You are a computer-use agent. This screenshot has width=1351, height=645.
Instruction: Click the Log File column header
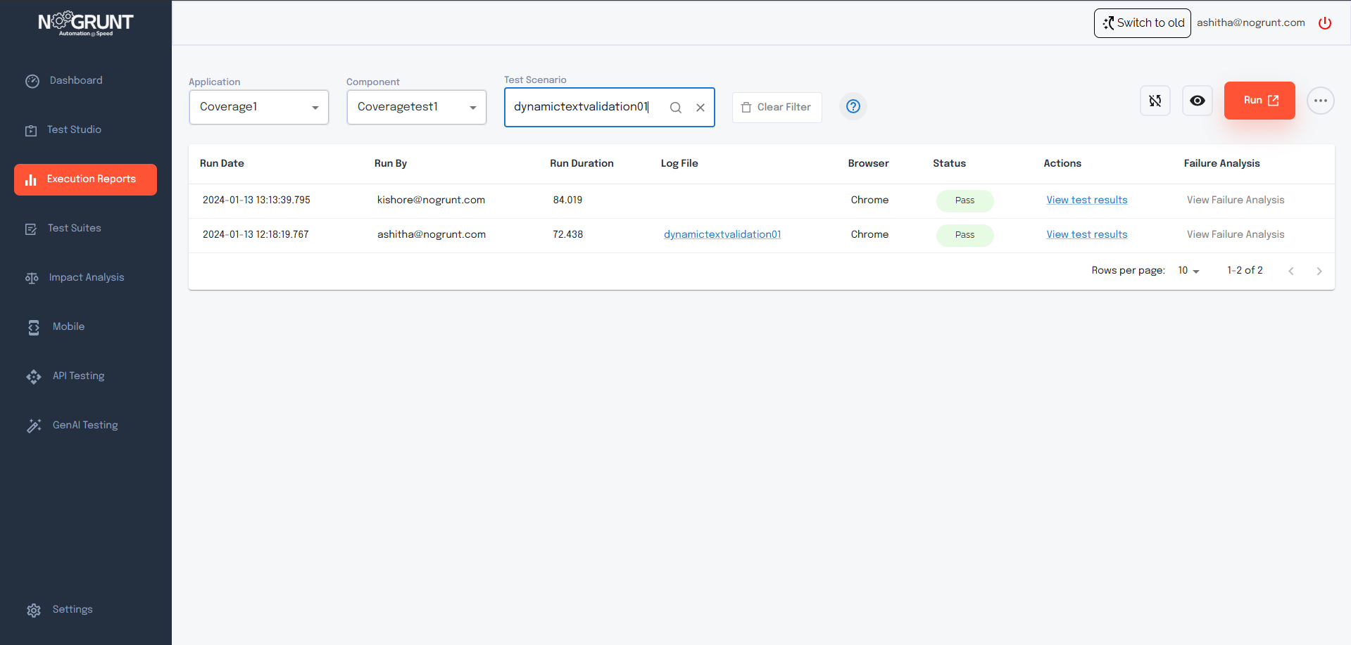pos(679,164)
